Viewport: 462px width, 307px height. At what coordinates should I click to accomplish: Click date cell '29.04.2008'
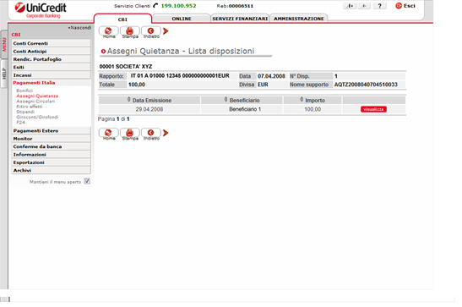149,109
